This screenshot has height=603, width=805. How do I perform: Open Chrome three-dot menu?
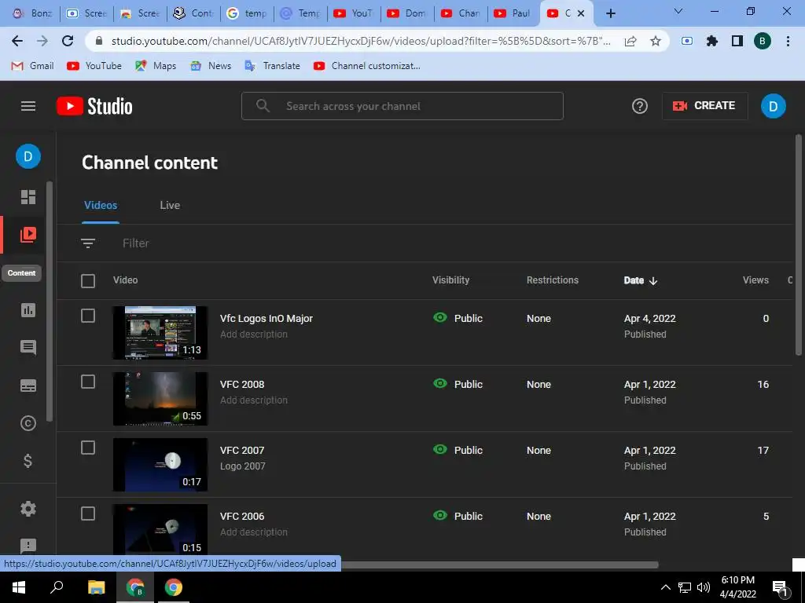[x=788, y=41]
